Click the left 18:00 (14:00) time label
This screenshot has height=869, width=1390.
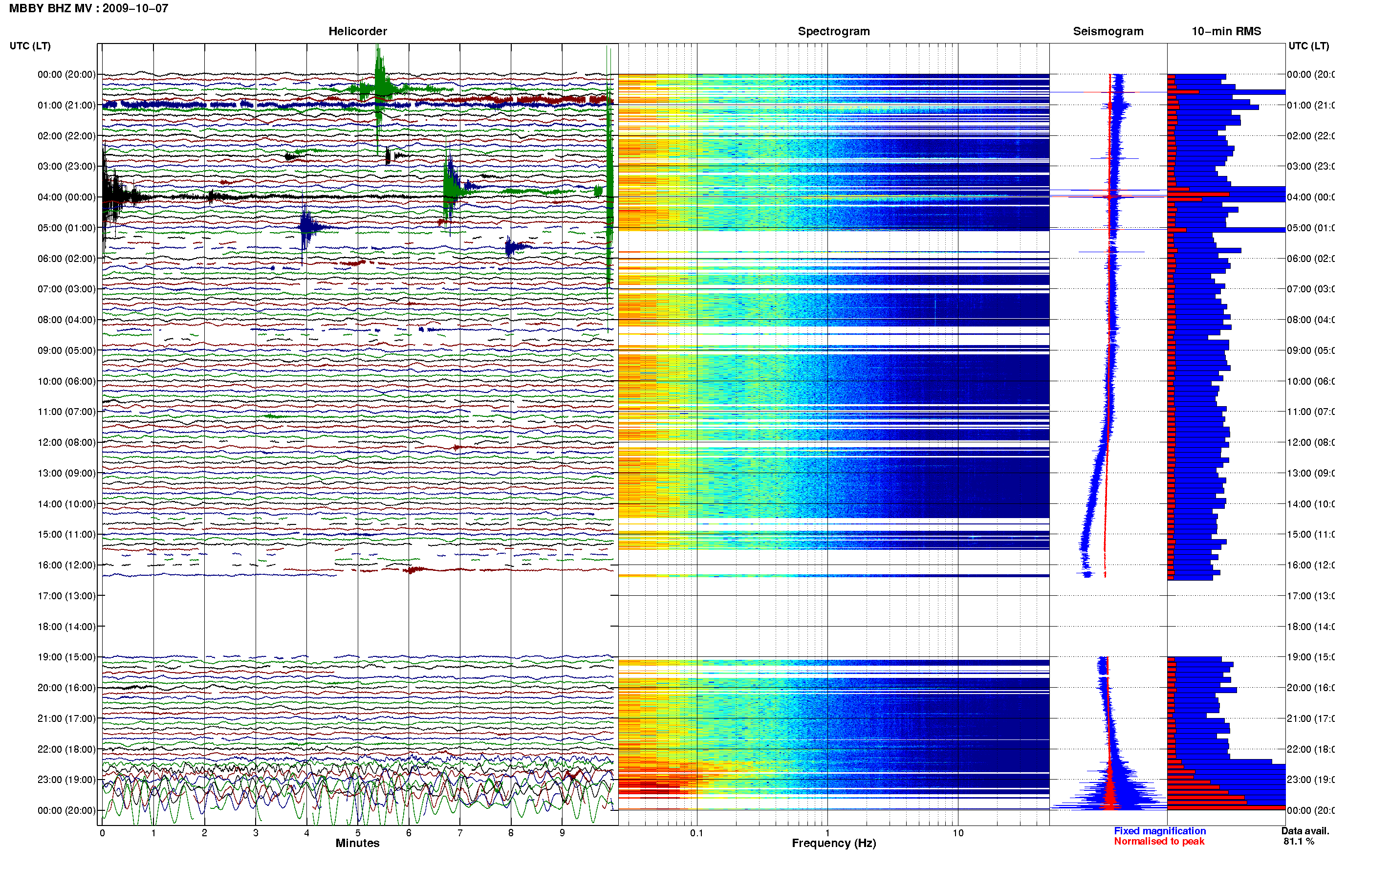(x=66, y=627)
